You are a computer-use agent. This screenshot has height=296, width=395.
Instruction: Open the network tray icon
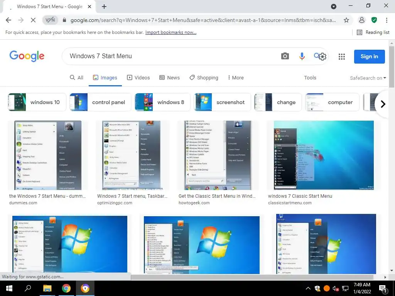(x=345, y=288)
